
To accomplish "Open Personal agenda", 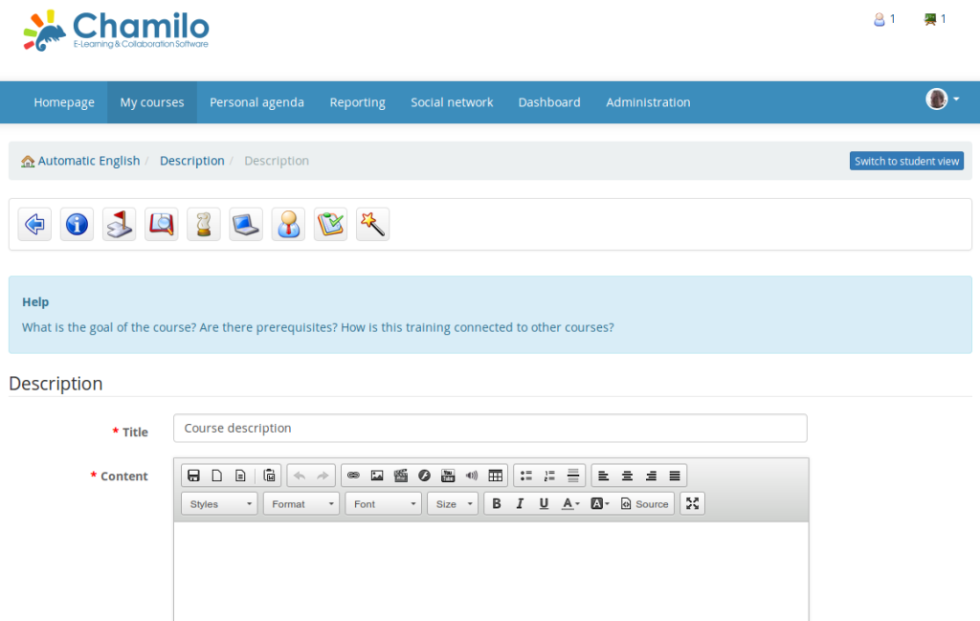I will tap(256, 102).
